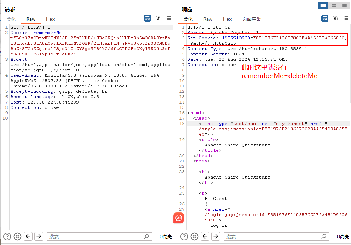Open request search settings gear
The height and width of the screenshot is (245, 351).
click(18, 236)
